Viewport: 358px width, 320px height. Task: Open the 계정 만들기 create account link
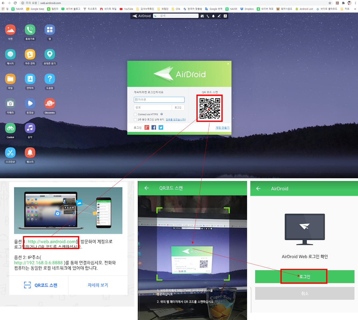point(222,128)
